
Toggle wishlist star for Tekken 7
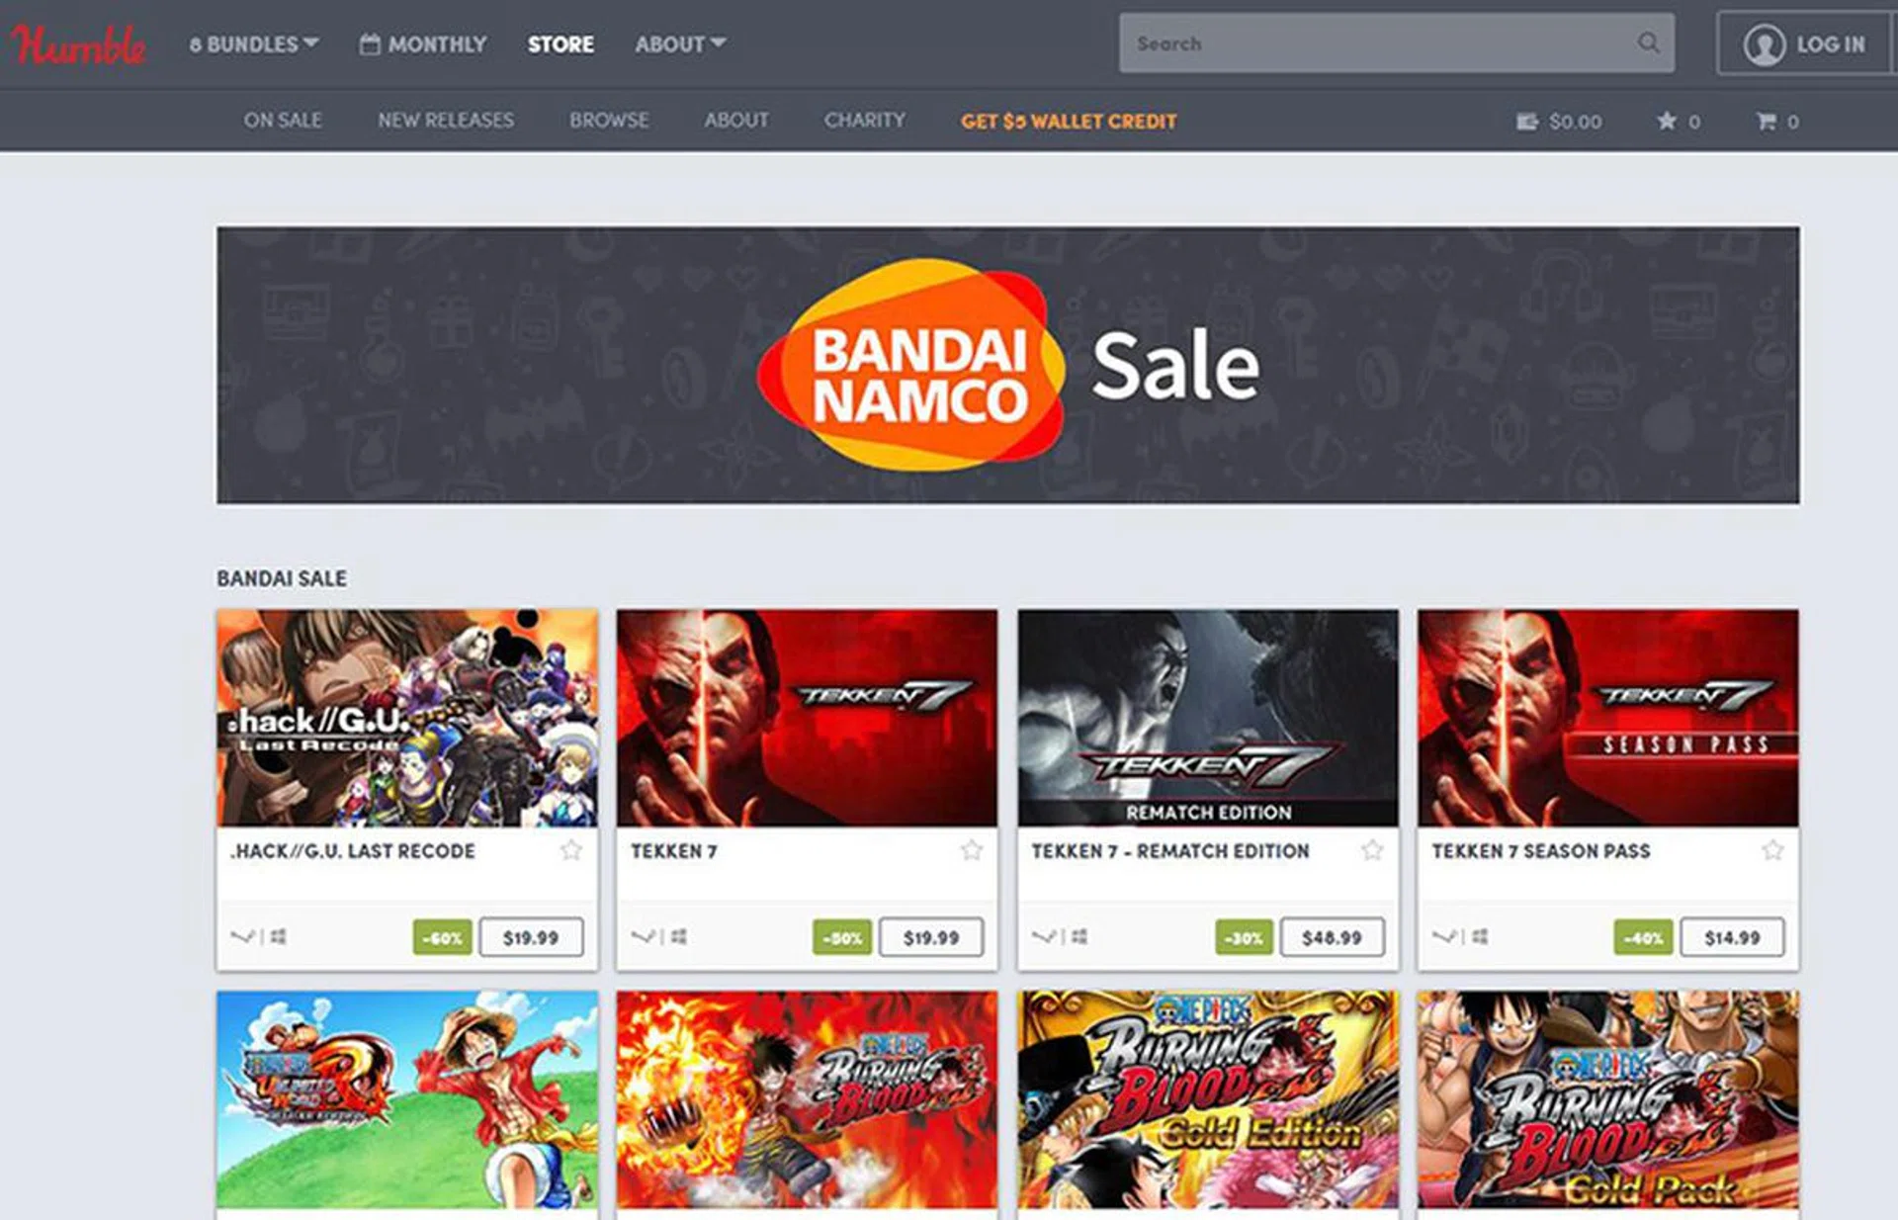[x=972, y=850]
